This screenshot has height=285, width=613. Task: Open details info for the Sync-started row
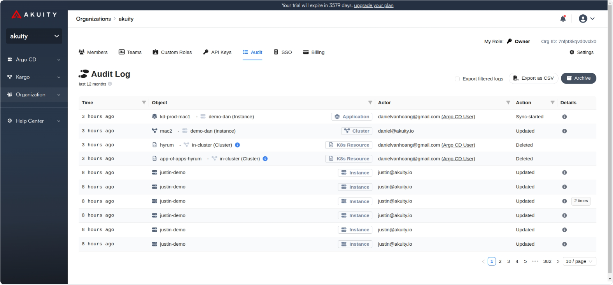(x=564, y=117)
